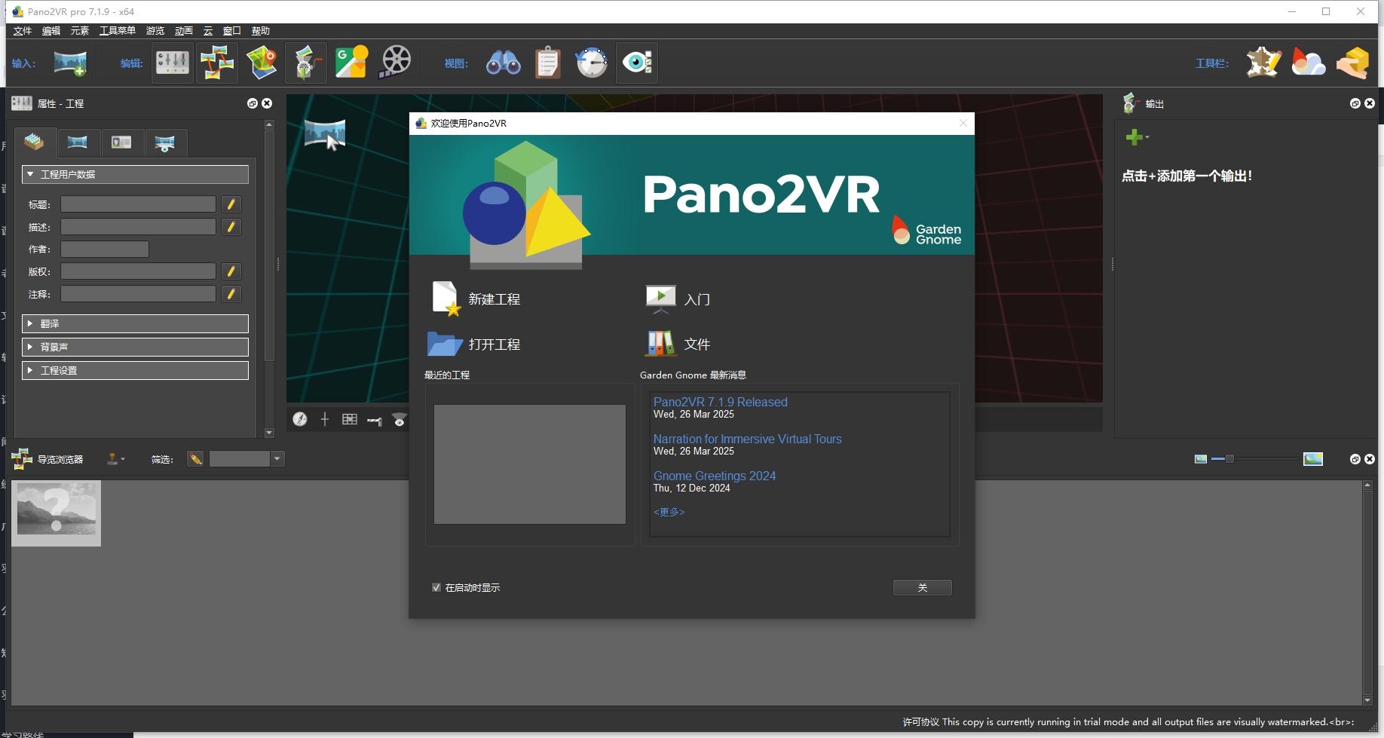This screenshot has height=738, width=1384.
Task: Click 新建工程 in the welcome dialog
Action: tap(495, 299)
